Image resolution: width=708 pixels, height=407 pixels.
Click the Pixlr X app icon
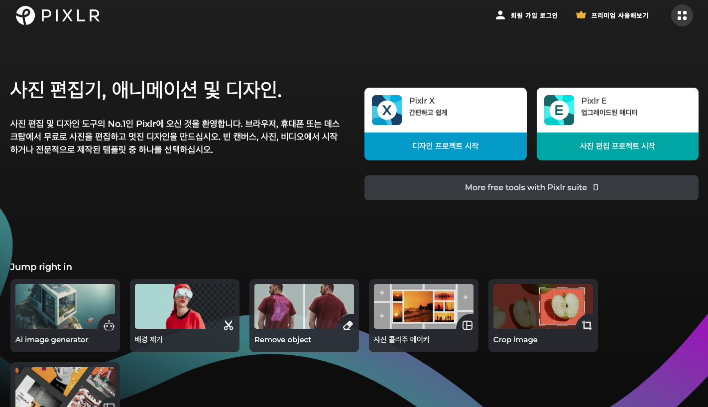pyautogui.click(x=387, y=110)
